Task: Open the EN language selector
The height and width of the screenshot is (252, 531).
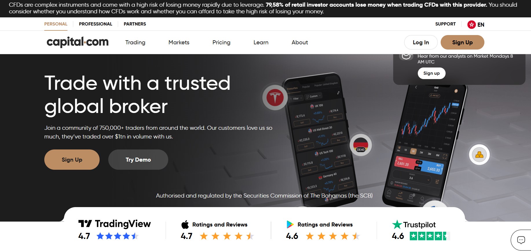Action: pos(481,25)
